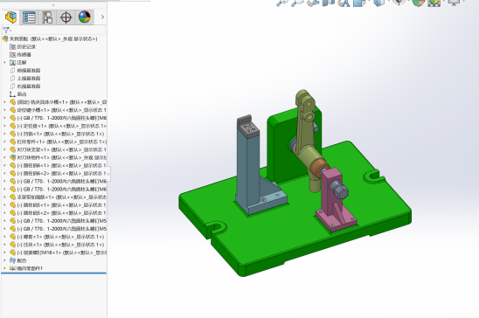
Task: Click the Edit Appearance color-ball icon
Action: point(418,3)
